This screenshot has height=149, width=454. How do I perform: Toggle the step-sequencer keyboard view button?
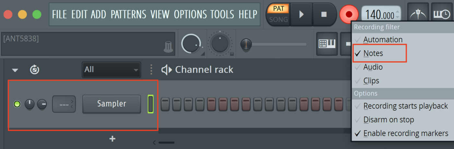327,43
